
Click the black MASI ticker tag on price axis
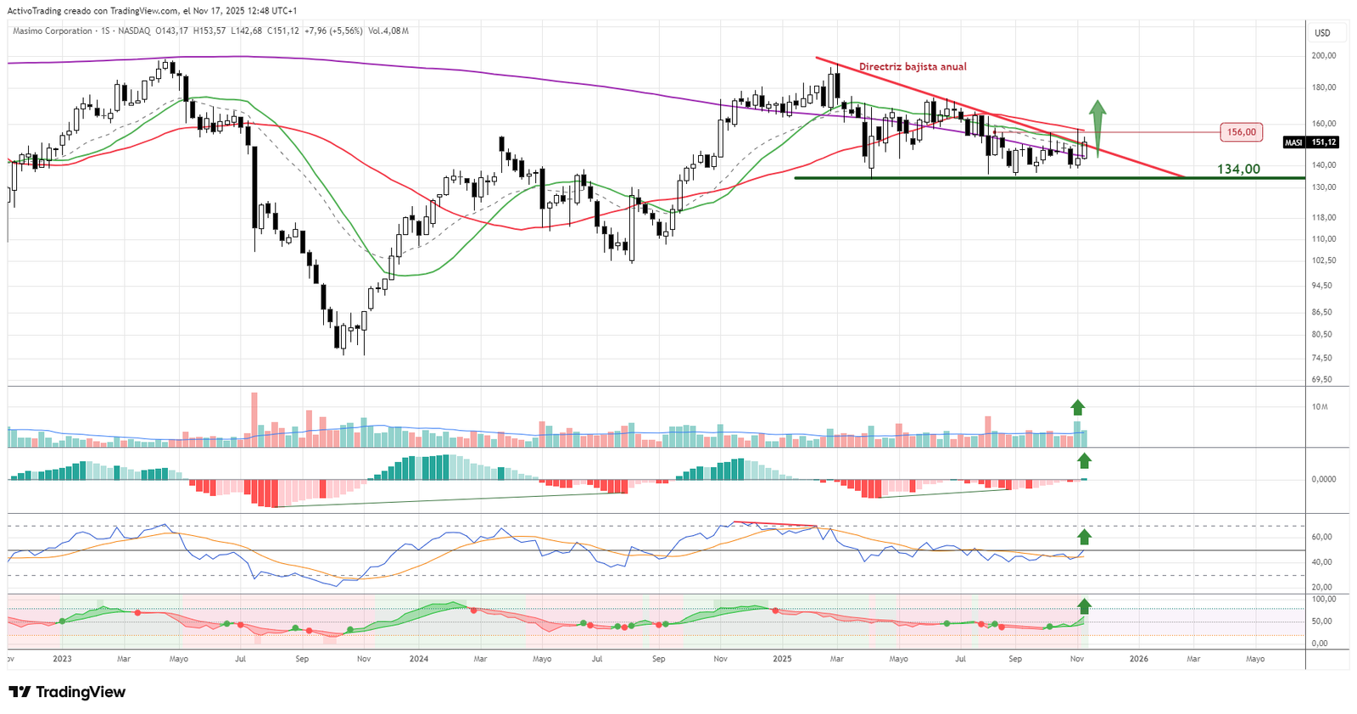coord(1293,142)
